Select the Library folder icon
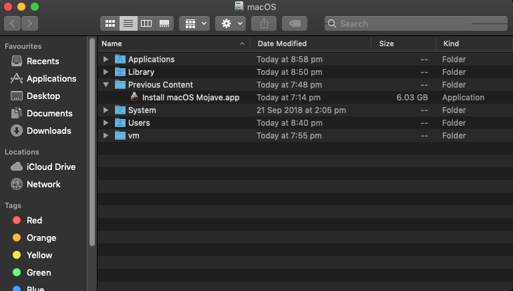 (x=120, y=72)
